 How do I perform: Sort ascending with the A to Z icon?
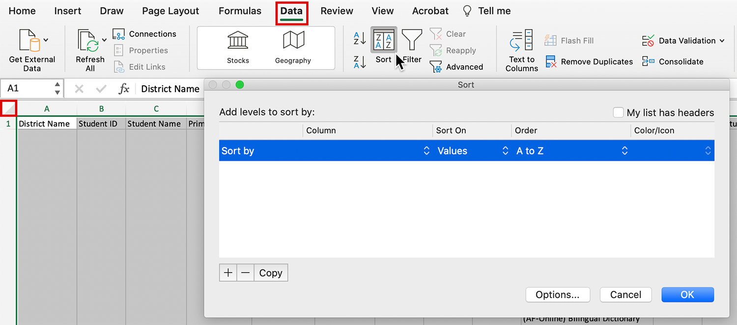(360, 38)
